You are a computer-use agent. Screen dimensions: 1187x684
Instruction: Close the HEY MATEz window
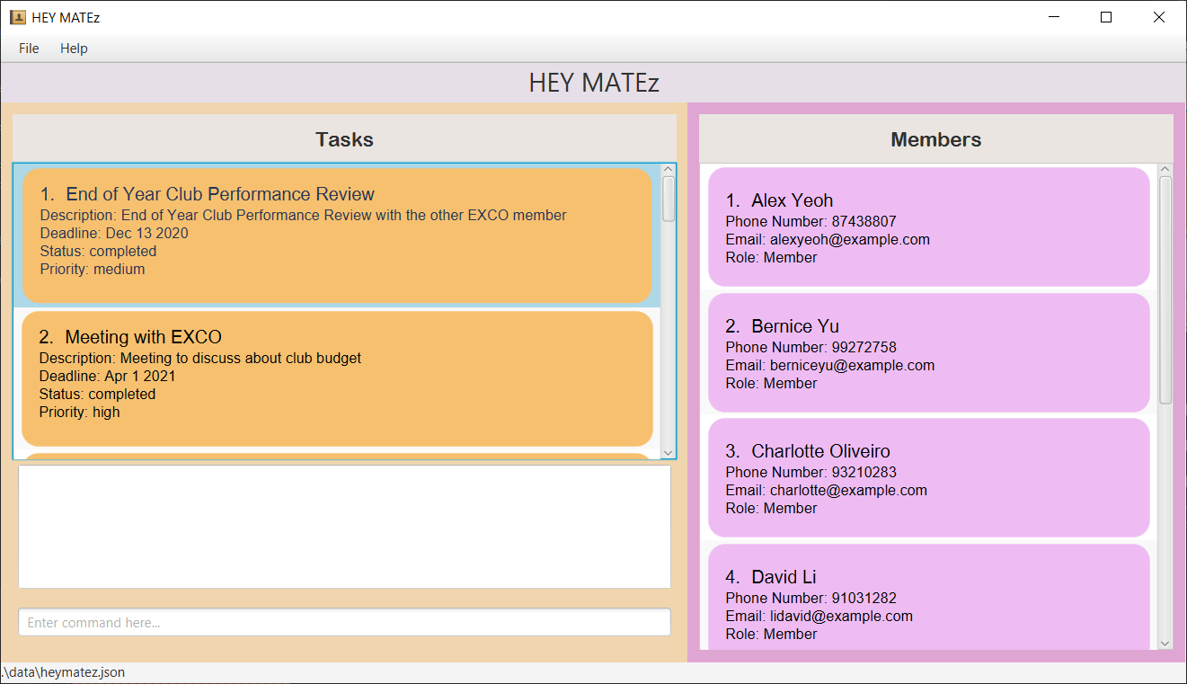[1159, 17]
